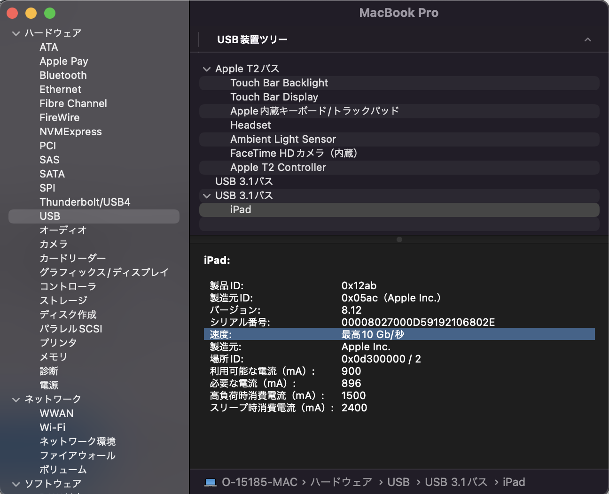This screenshot has height=494, width=609.
Task: Click O-15185-MAC in the path bar
Action: click(259, 482)
